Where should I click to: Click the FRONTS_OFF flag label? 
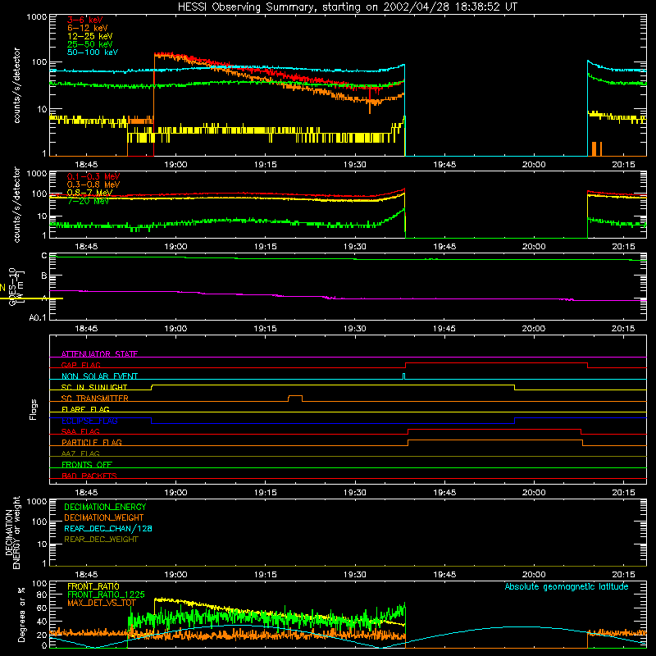pyautogui.click(x=87, y=465)
